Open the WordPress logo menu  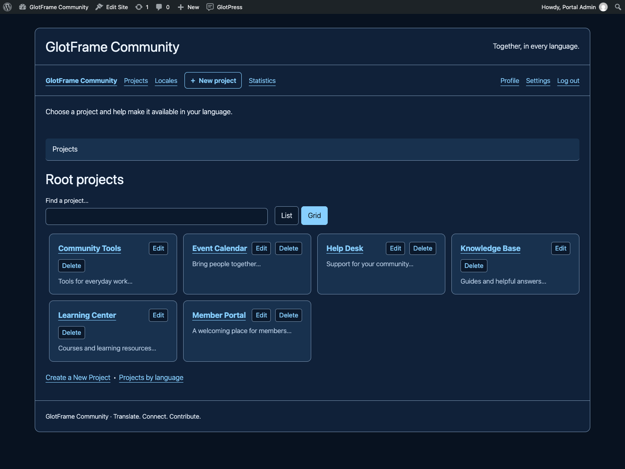pos(7,7)
